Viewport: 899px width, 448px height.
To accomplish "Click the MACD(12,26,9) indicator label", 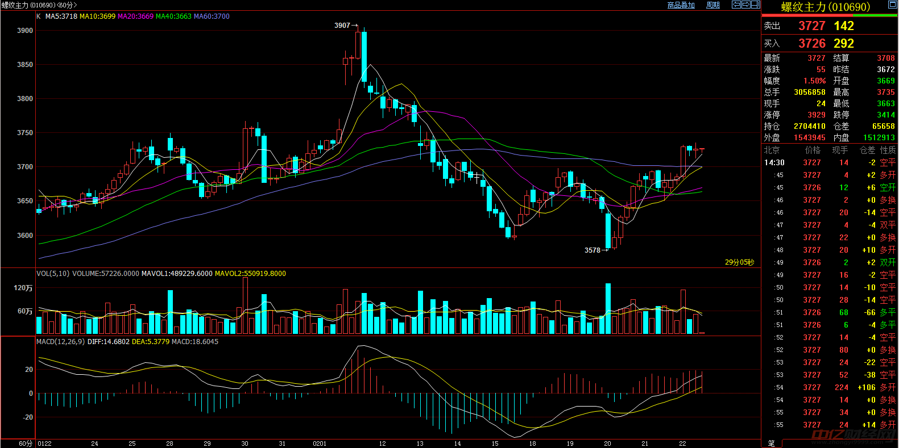I will (60, 342).
